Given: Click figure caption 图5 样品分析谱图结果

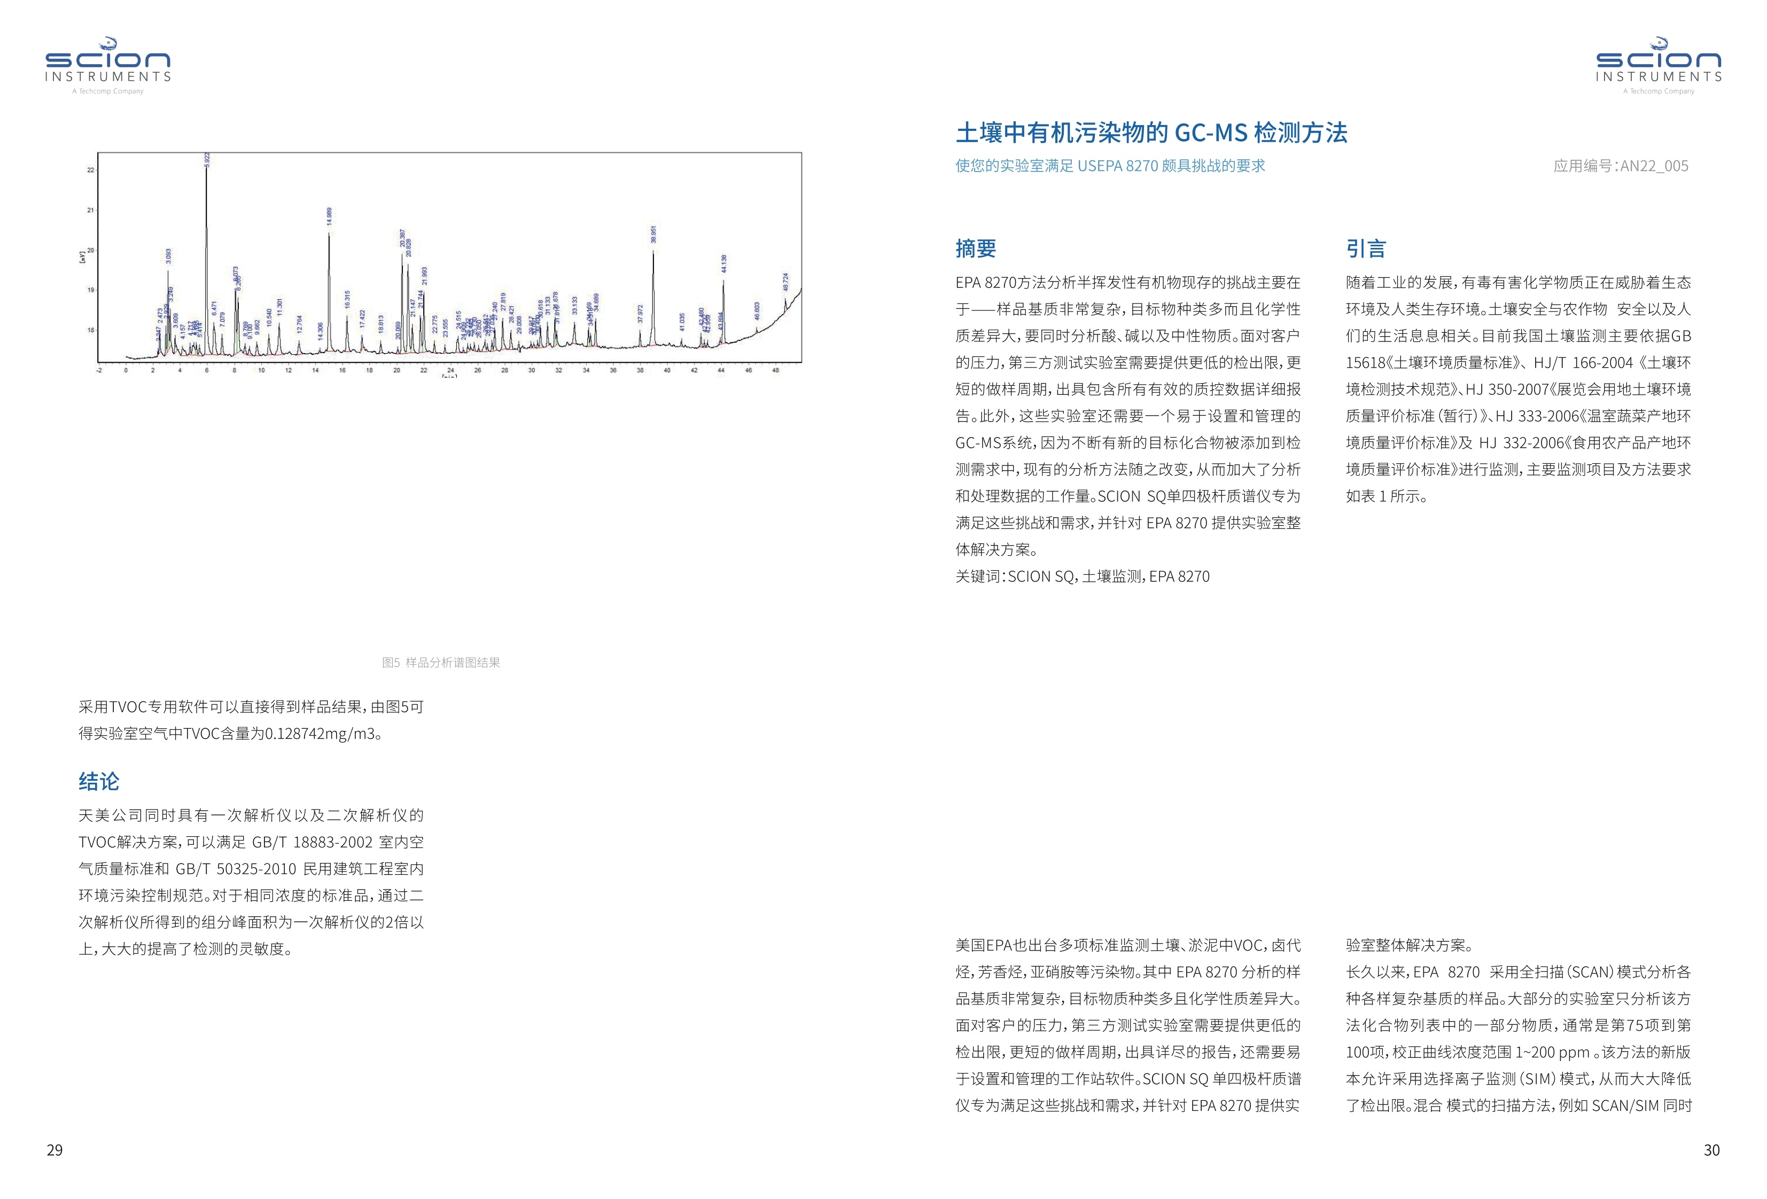Looking at the screenshot, I should pyautogui.click(x=441, y=662).
